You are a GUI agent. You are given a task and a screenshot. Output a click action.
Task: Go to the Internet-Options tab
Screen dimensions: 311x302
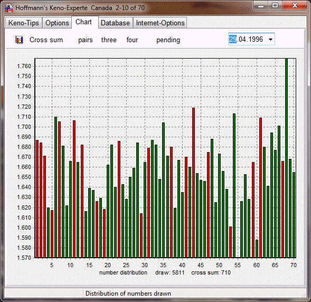tap(161, 23)
